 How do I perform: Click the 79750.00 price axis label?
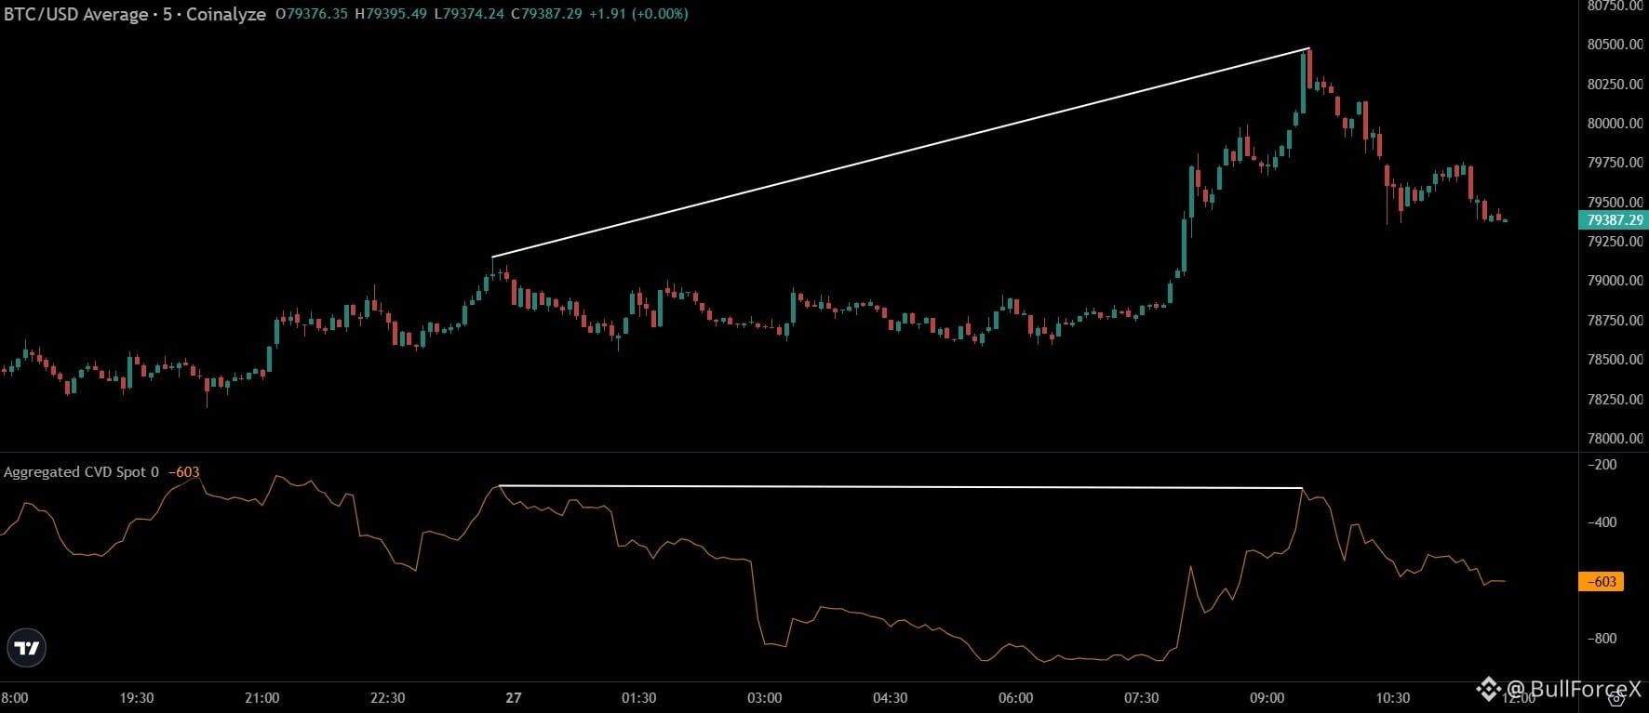[1615, 163]
